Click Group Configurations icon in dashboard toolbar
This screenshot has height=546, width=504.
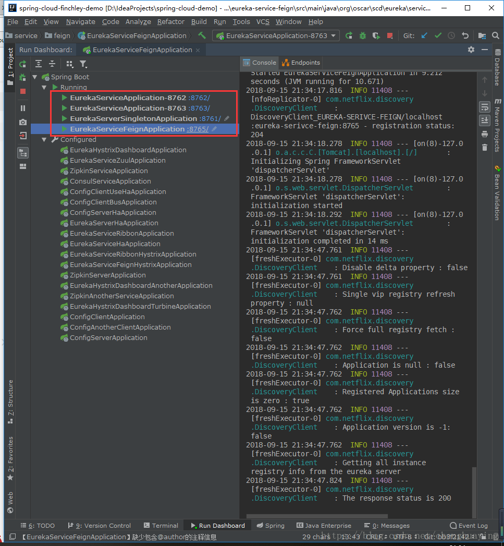(x=70, y=64)
